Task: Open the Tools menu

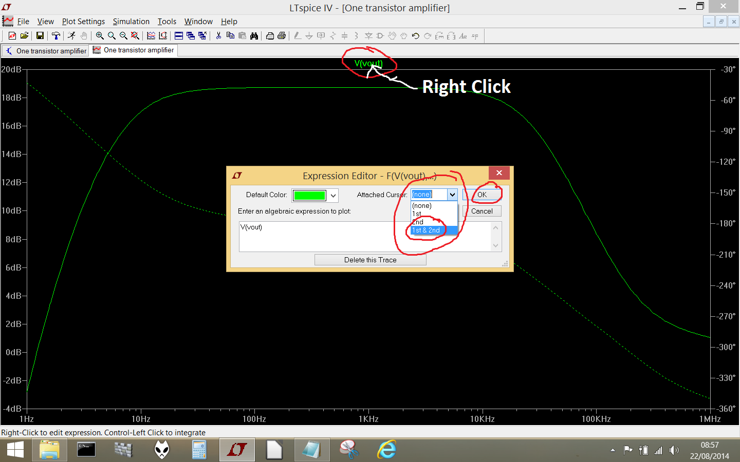Action: click(167, 22)
